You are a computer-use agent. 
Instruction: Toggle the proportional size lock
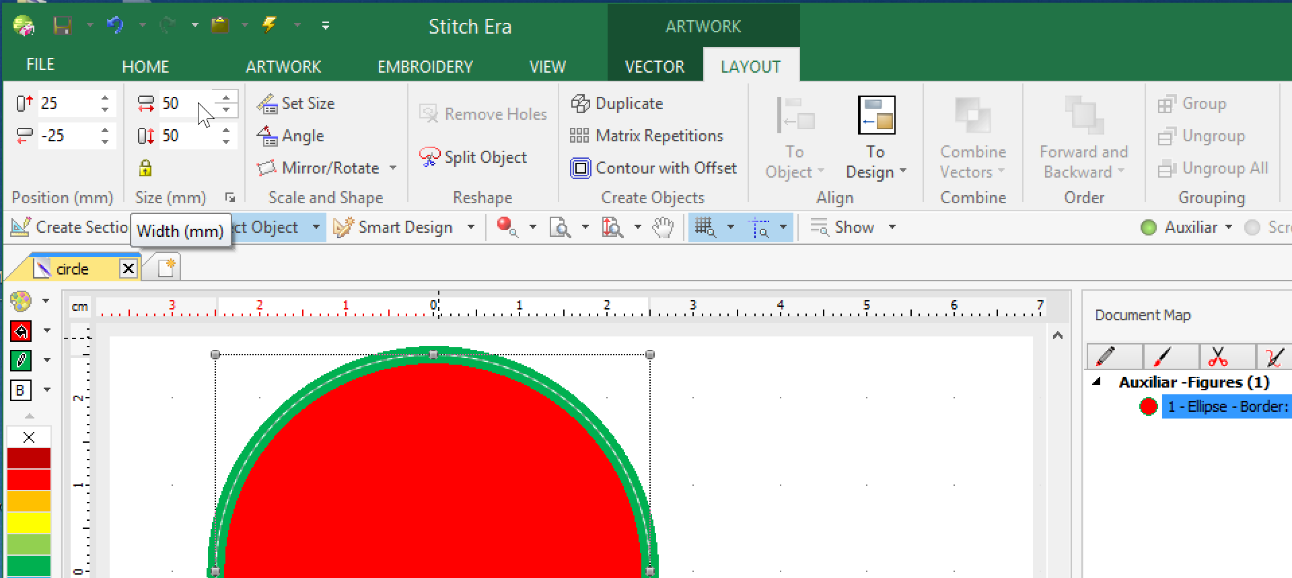coord(145,168)
